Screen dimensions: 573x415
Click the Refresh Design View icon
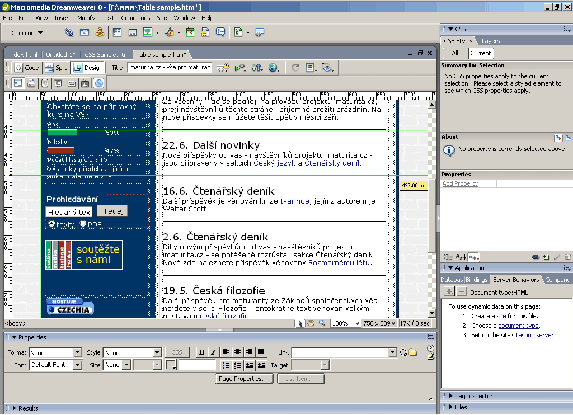[295, 68]
